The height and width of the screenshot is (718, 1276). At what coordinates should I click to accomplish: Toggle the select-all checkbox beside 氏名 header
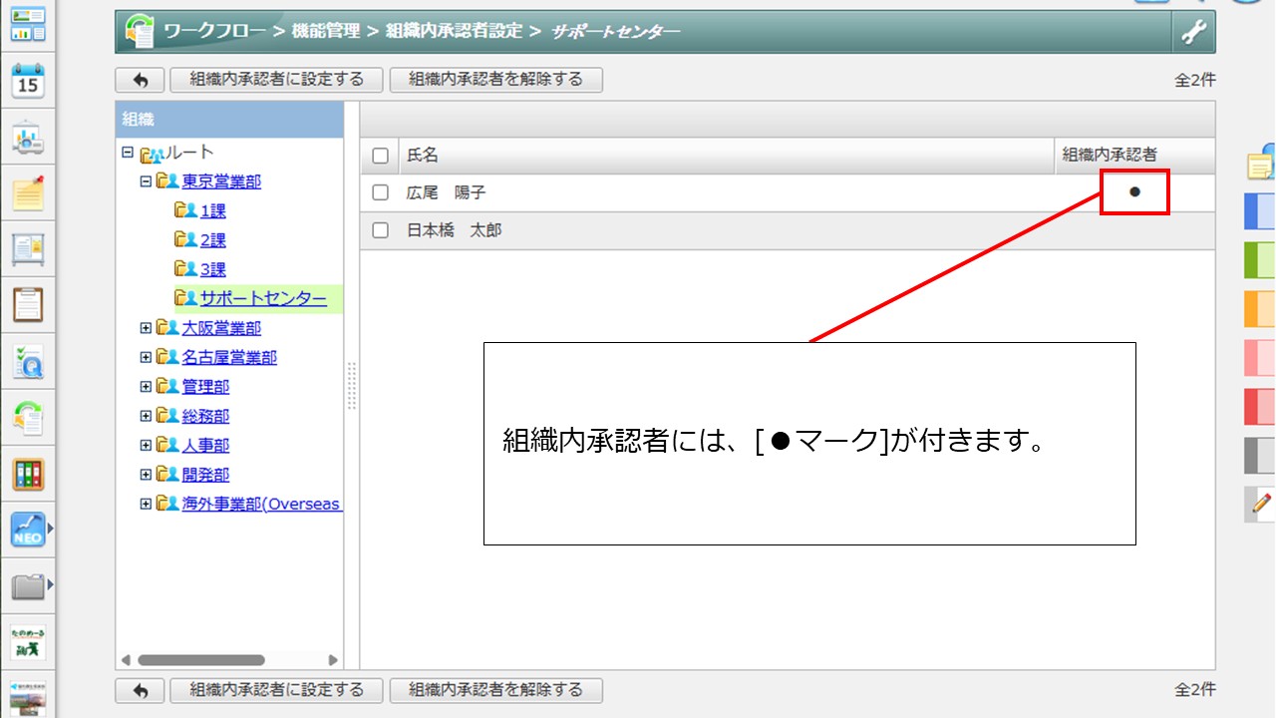point(380,156)
